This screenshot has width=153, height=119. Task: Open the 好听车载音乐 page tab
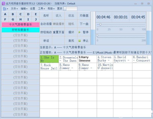tap(20, 30)
